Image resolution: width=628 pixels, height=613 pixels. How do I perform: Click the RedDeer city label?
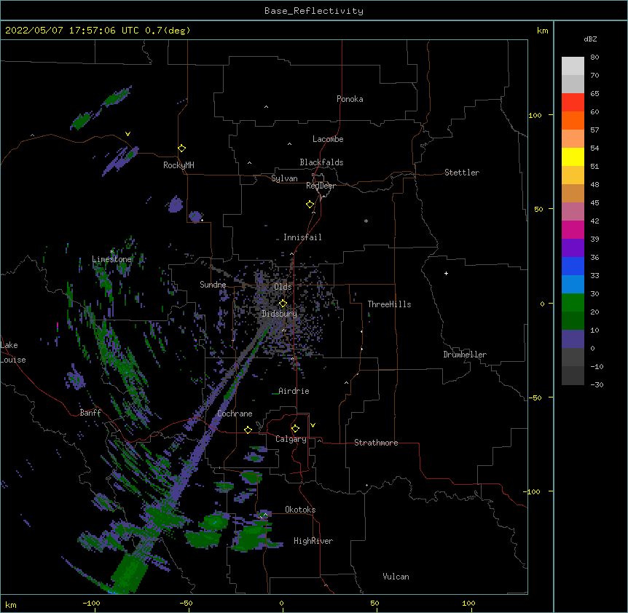[x=321, y=186]
